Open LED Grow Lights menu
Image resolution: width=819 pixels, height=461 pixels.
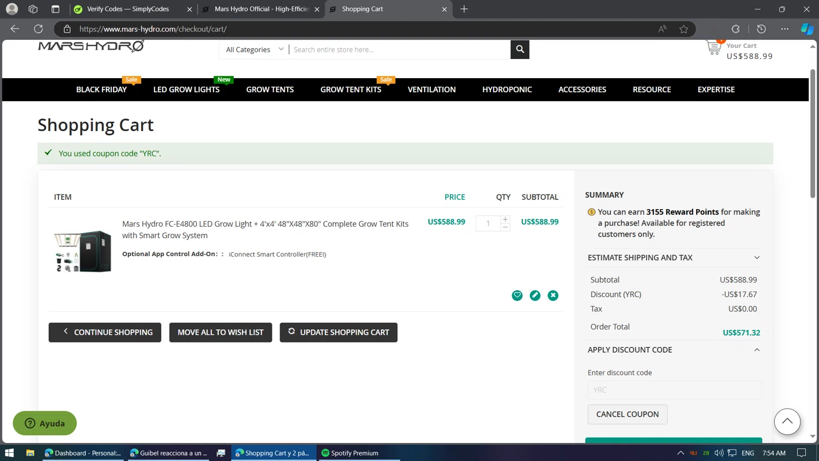[x=186, y=90]
